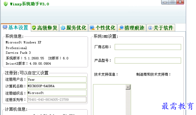Click the Professional text line

[x=16, y=48]
